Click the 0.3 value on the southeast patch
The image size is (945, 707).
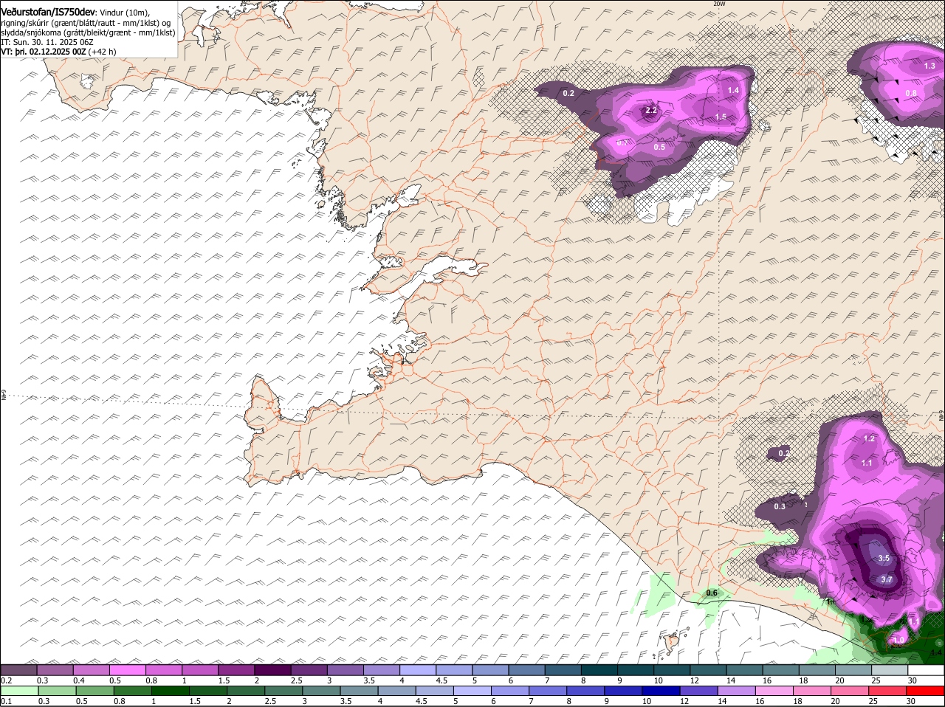(x=780, y=506)
